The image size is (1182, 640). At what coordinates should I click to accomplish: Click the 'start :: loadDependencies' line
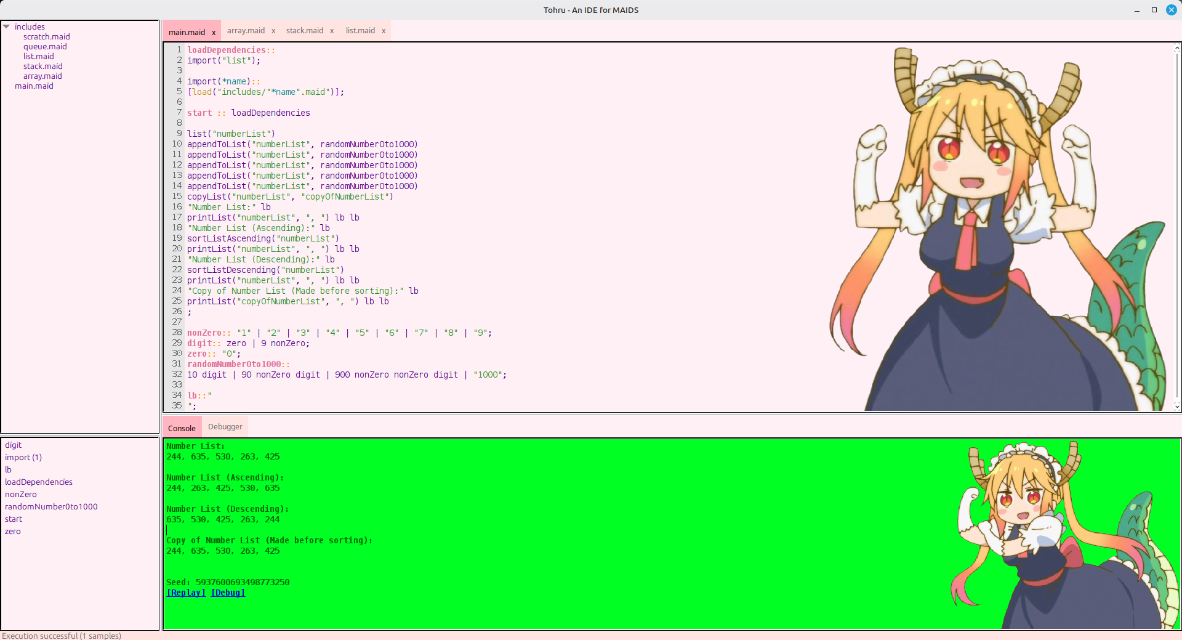click(x=249, y=113)
